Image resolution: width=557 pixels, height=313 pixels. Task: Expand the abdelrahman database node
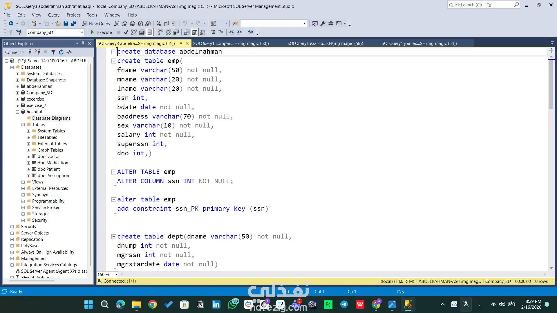click(17, 86)
